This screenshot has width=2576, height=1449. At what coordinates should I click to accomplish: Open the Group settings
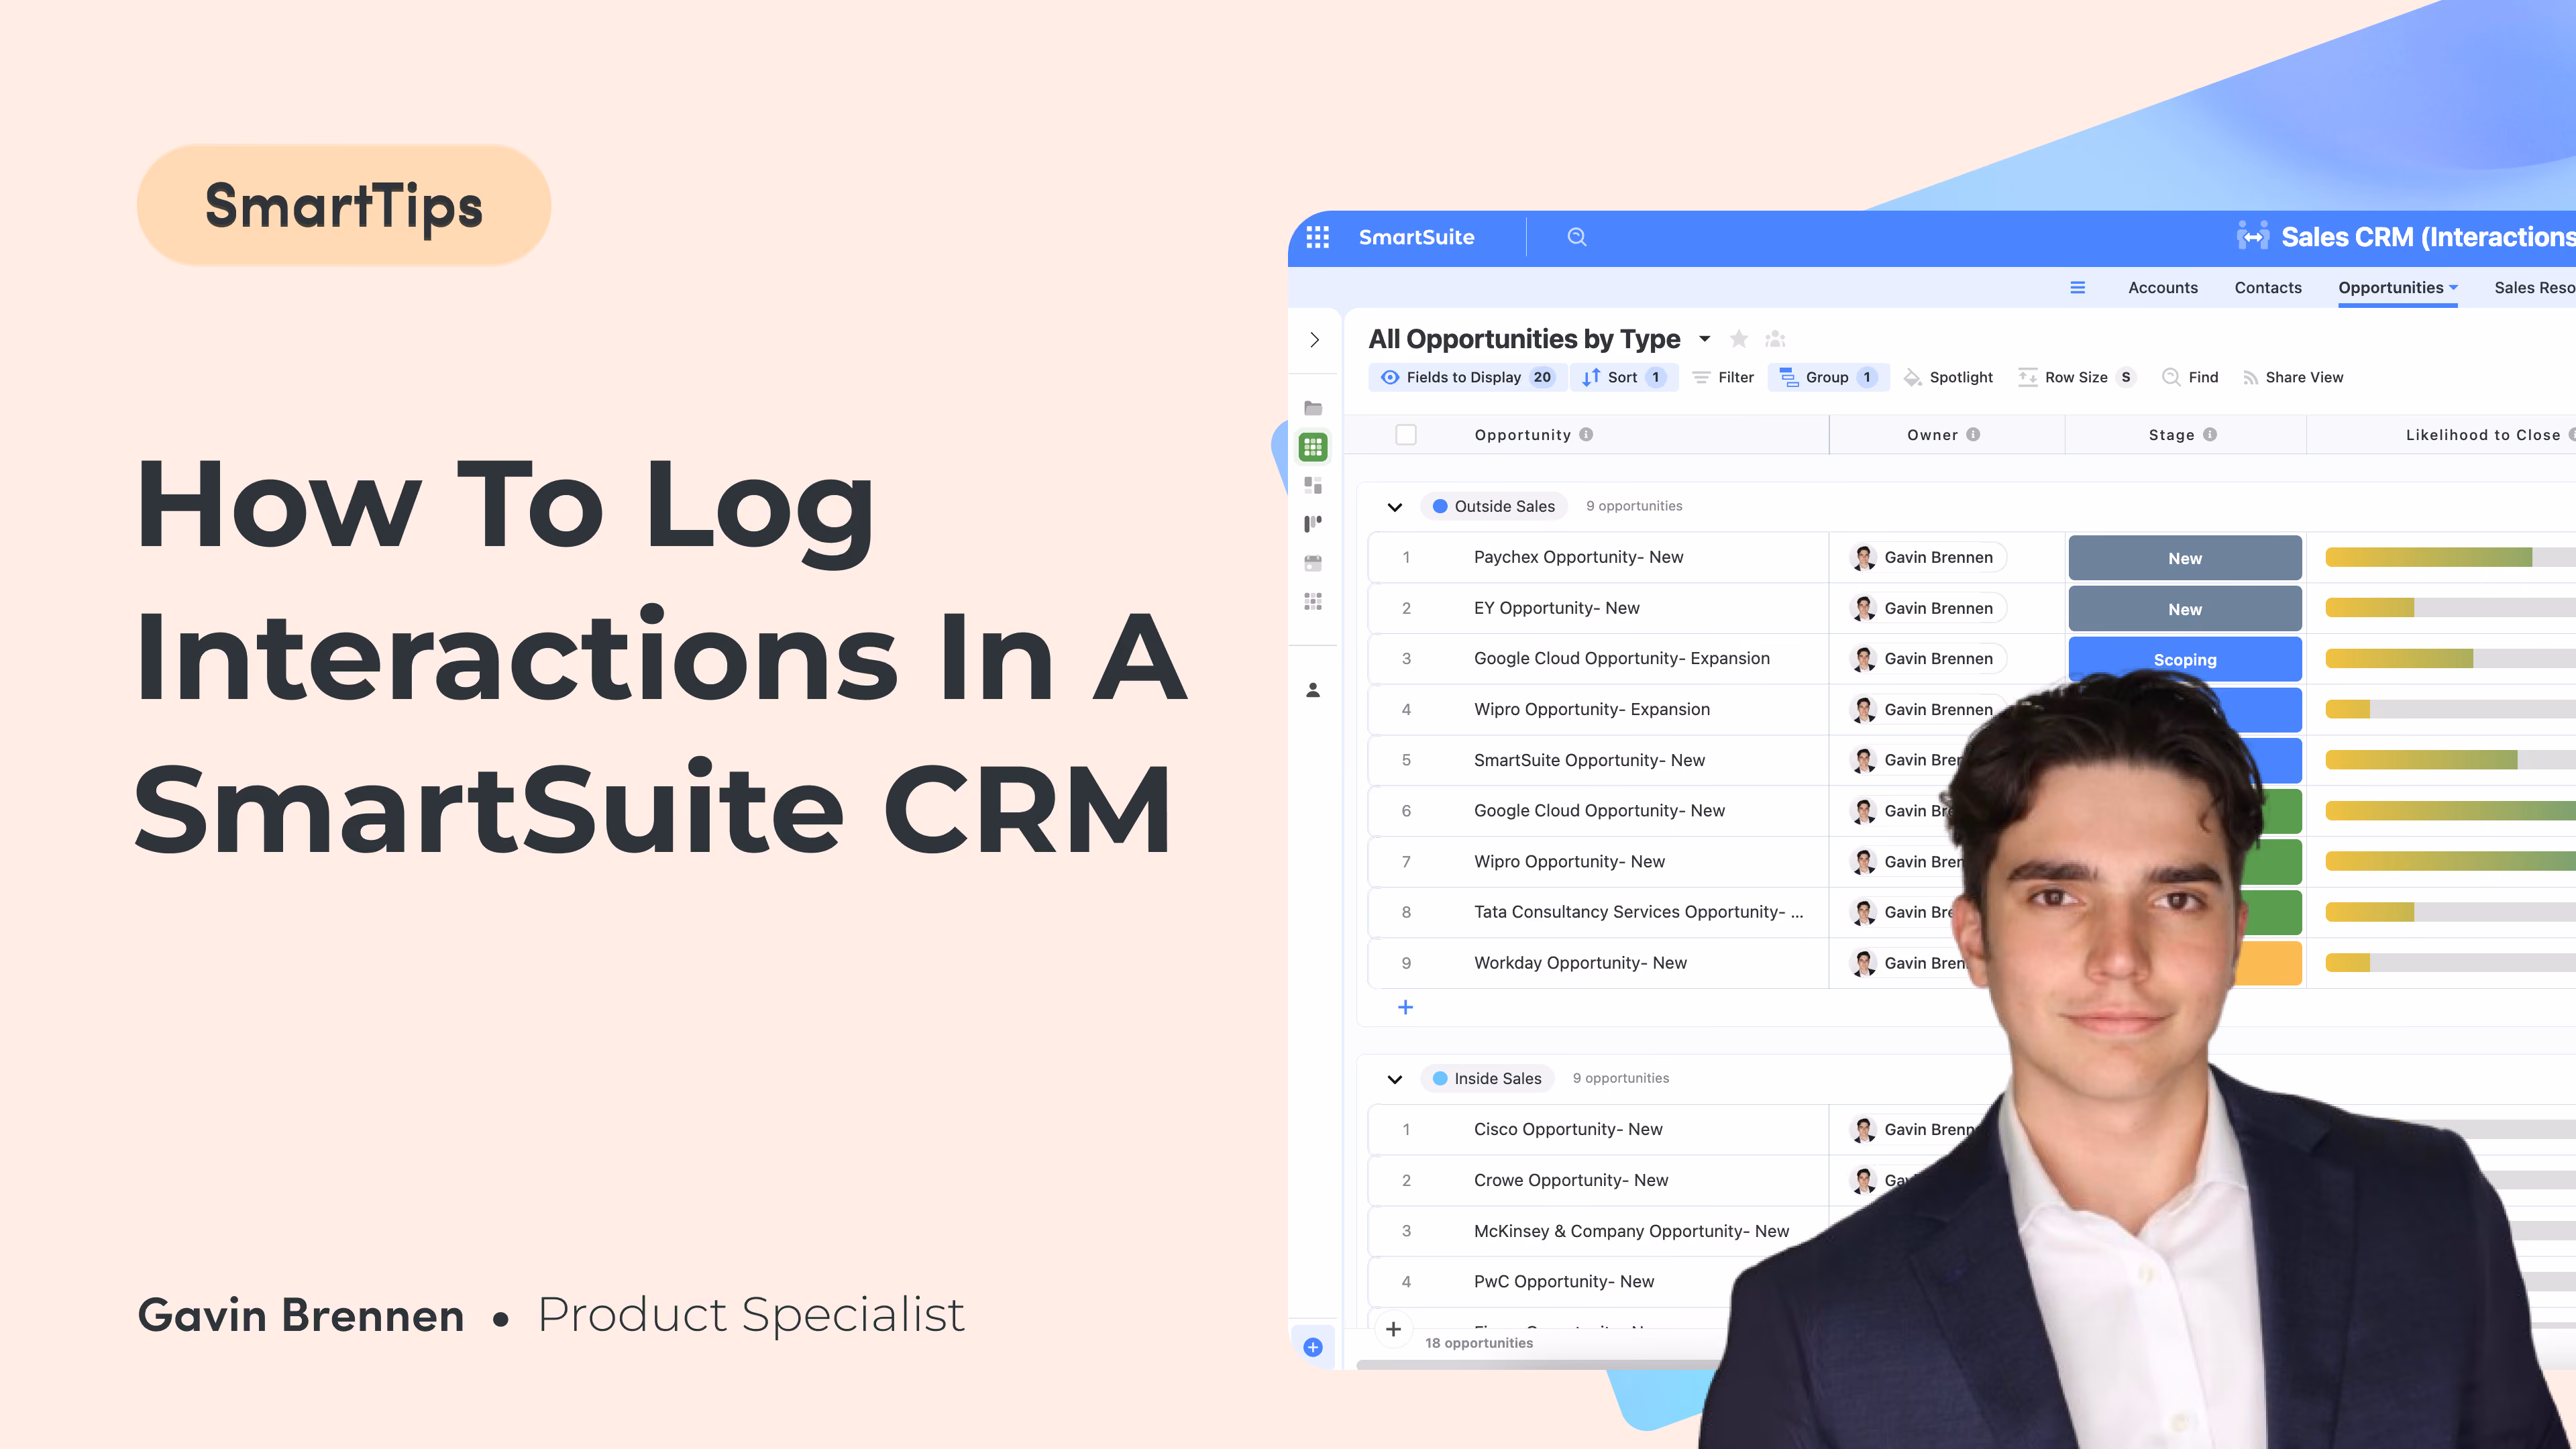(1828, 377)
